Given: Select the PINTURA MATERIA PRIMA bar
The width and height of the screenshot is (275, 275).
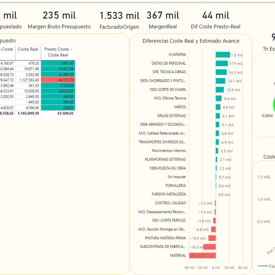Looking at the screenshot, I should click(212, 238).
